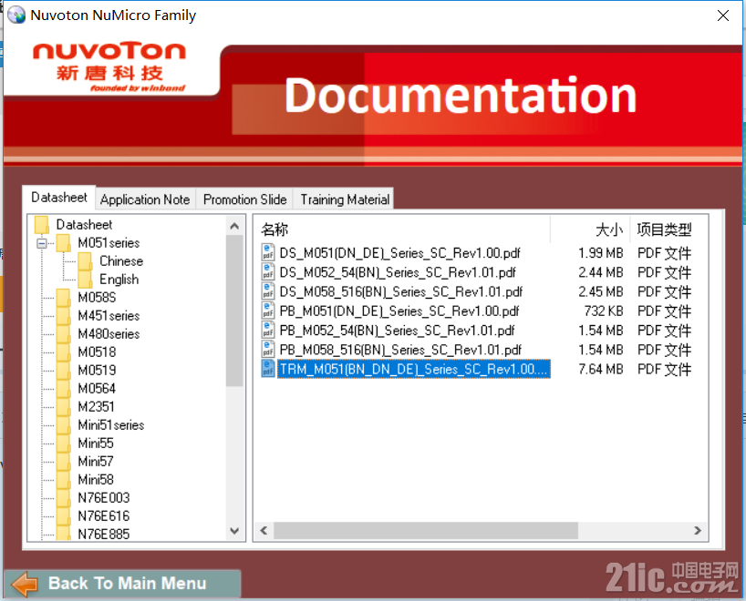Viewport: 746px width, 601px height.
Task: Click the tree panel scroll up arrow
Action: (234, 226)
